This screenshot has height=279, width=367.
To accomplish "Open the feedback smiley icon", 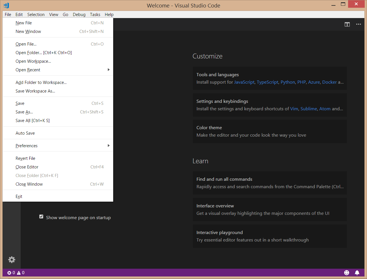I will 347,273.
